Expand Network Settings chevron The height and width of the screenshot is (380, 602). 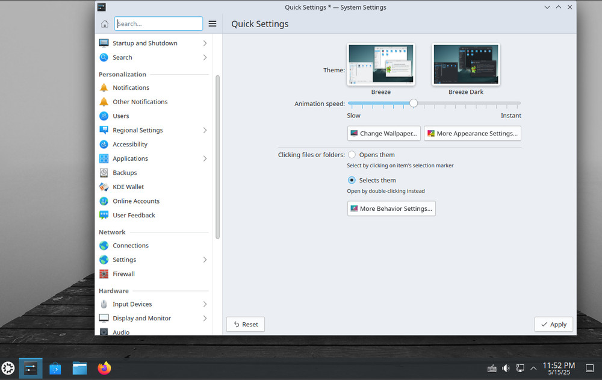point(205,260)
